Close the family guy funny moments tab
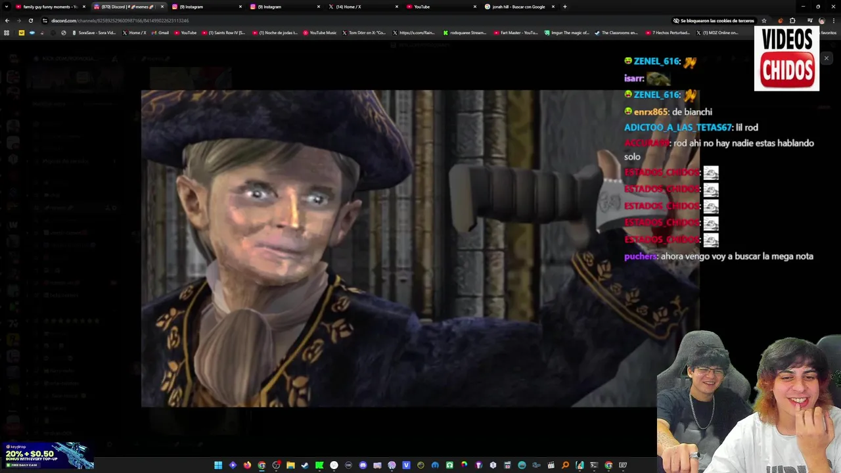The height and width of the screenshot is (473, 841). 84,7
